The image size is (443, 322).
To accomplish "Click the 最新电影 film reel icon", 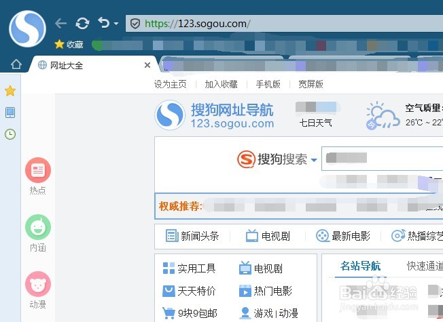I will click(x=322, y=236).
